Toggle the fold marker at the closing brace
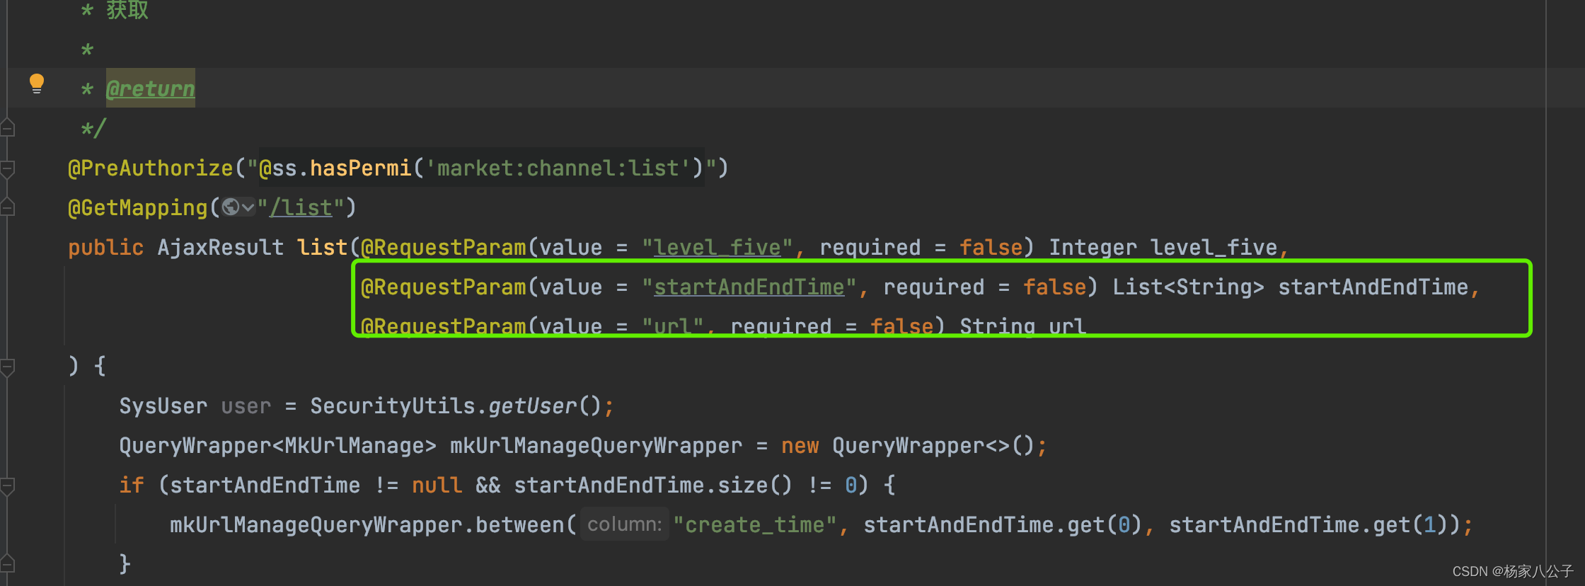This screenshot has width=1585, height=586. point(8,564)
